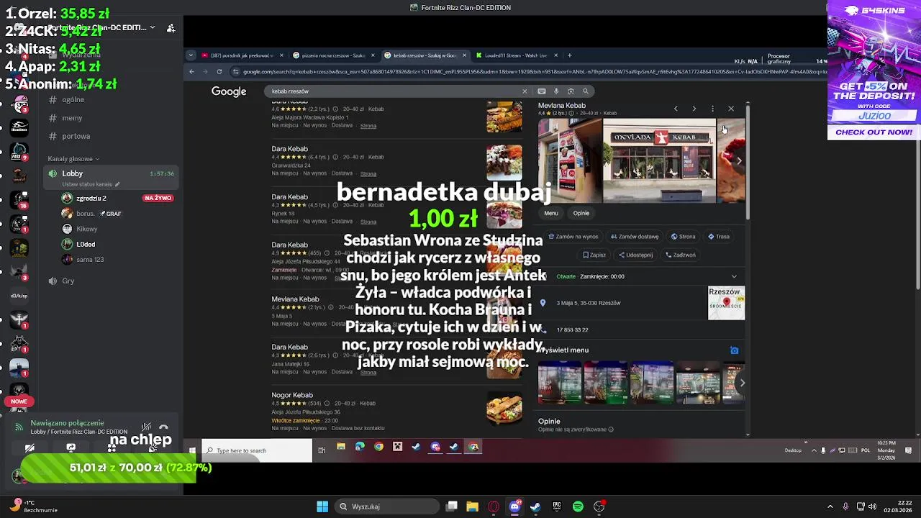The width and height of the screenshot is (921, 518).
Task: Reload the streamed browser page
Action: coord(219,71)
